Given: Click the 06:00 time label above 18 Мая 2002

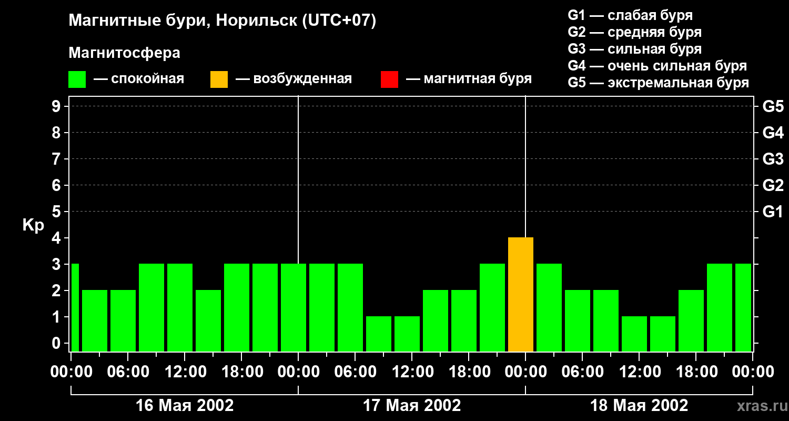Looking at the screenshot, I should tap(582, 372).
